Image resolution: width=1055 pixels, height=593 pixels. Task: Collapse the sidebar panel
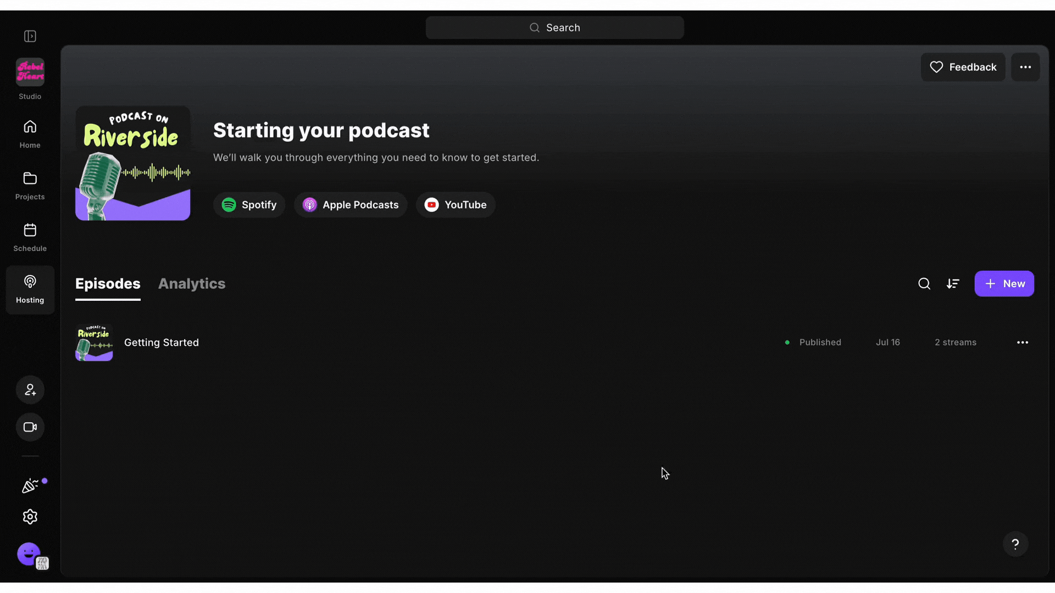click(30, 36)
